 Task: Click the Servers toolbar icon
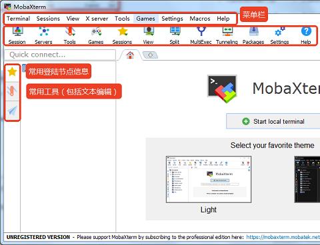tap(43, 35)
